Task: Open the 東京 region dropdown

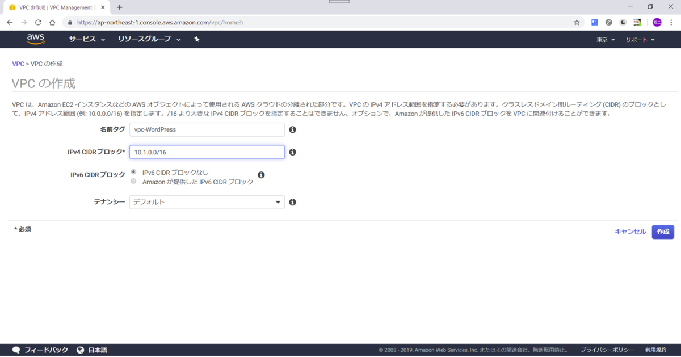Action: click(x=605, y=40)
